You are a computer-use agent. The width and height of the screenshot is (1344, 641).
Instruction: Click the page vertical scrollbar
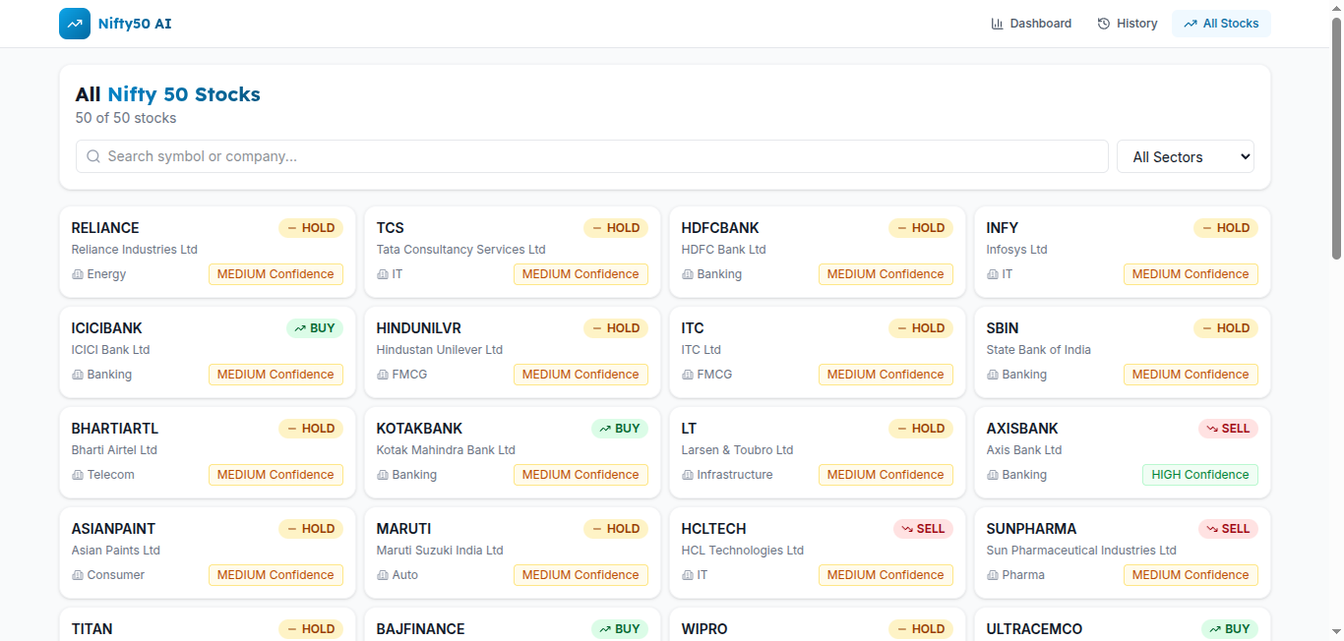point(1336,138)
